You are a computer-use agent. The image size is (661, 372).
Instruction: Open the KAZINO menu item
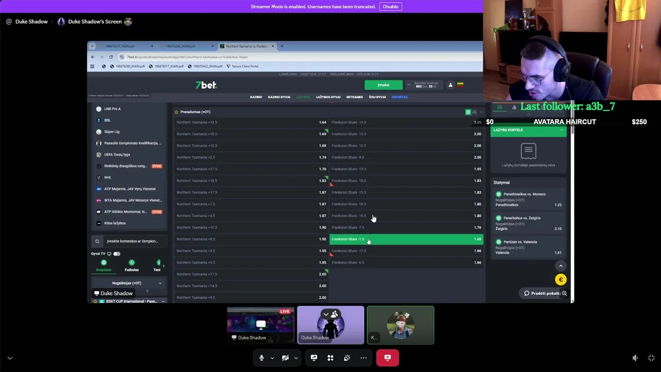tap(256, 97)
